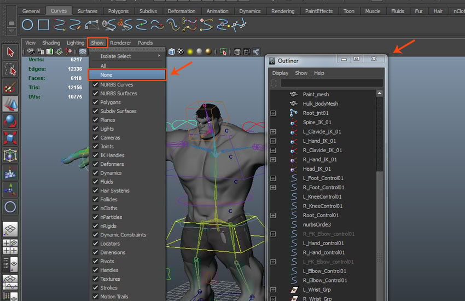Pick the Select tool arrow in toolbox

click(x=10, y=52)
